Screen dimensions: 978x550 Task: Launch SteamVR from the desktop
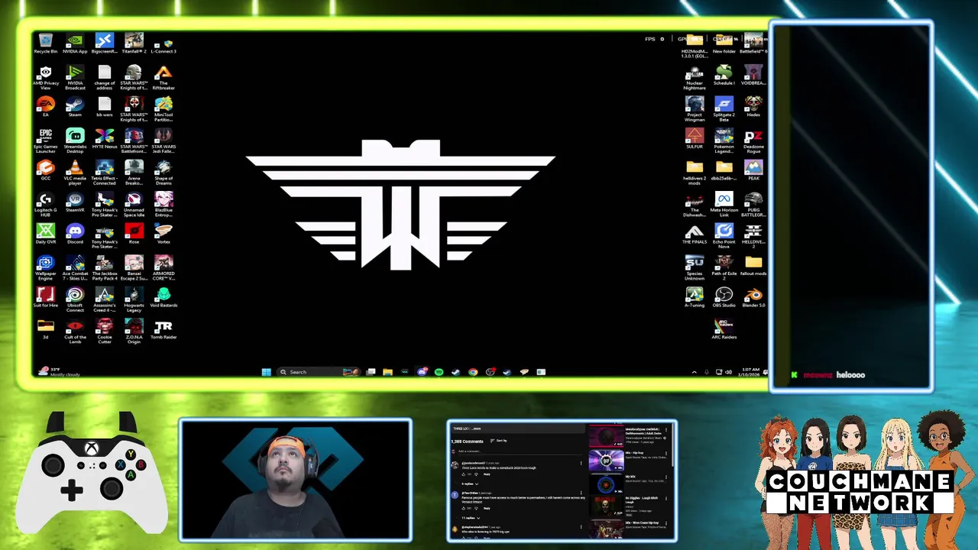point(75,202)
